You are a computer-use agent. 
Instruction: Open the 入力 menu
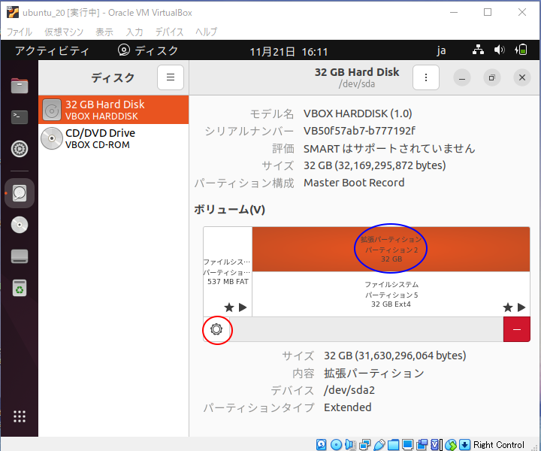coord(134,32)
